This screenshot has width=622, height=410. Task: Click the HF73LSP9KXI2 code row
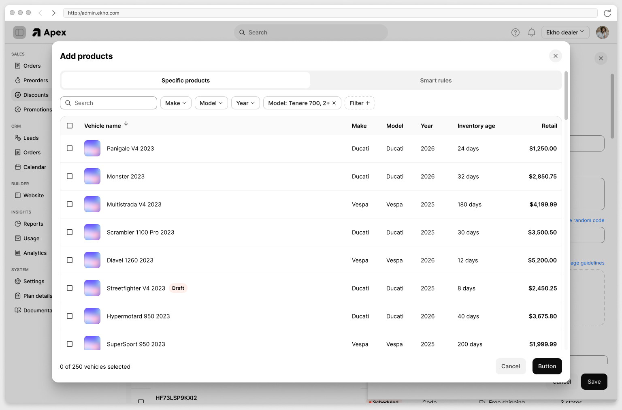[176, 398]
